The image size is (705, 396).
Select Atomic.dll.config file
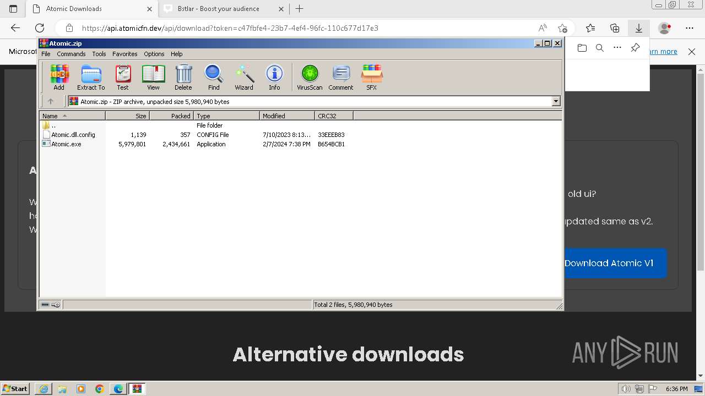pos(73,135)
